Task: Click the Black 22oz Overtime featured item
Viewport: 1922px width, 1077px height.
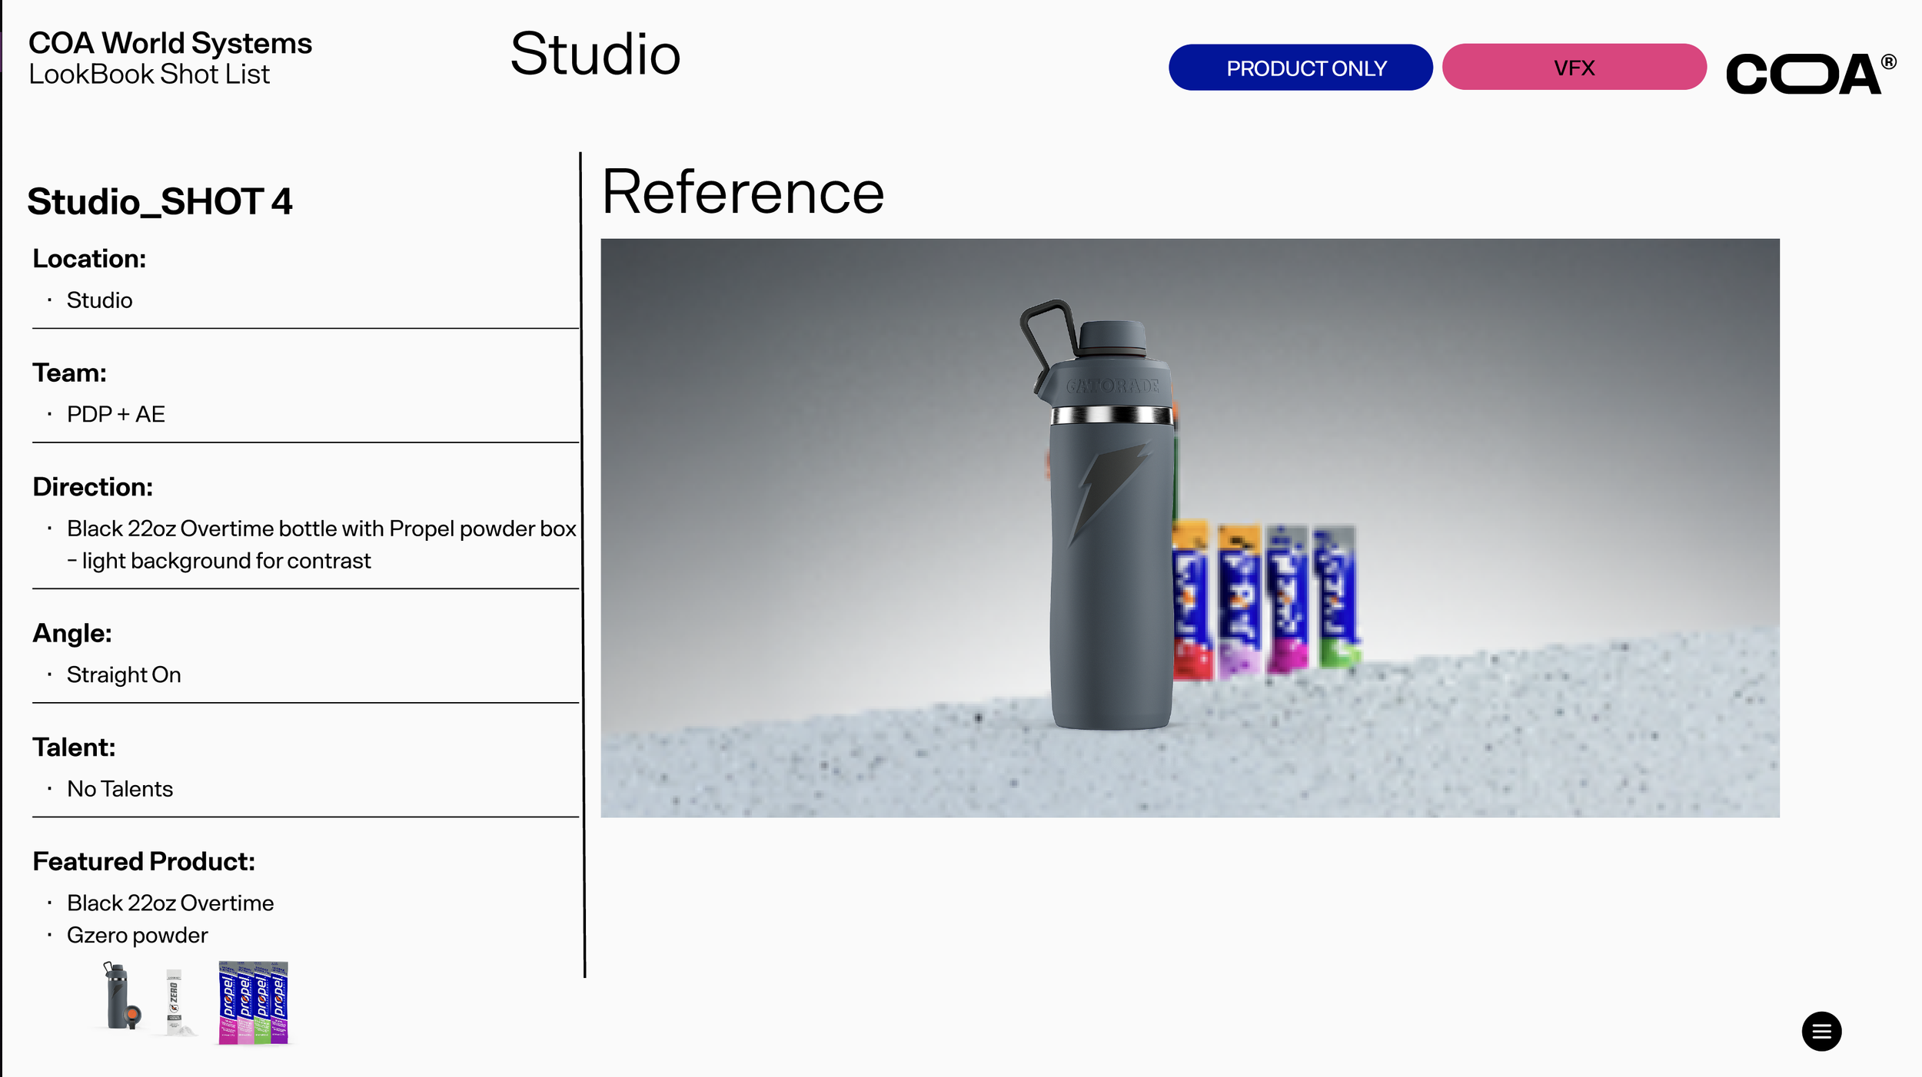Action: click(170, 903)
